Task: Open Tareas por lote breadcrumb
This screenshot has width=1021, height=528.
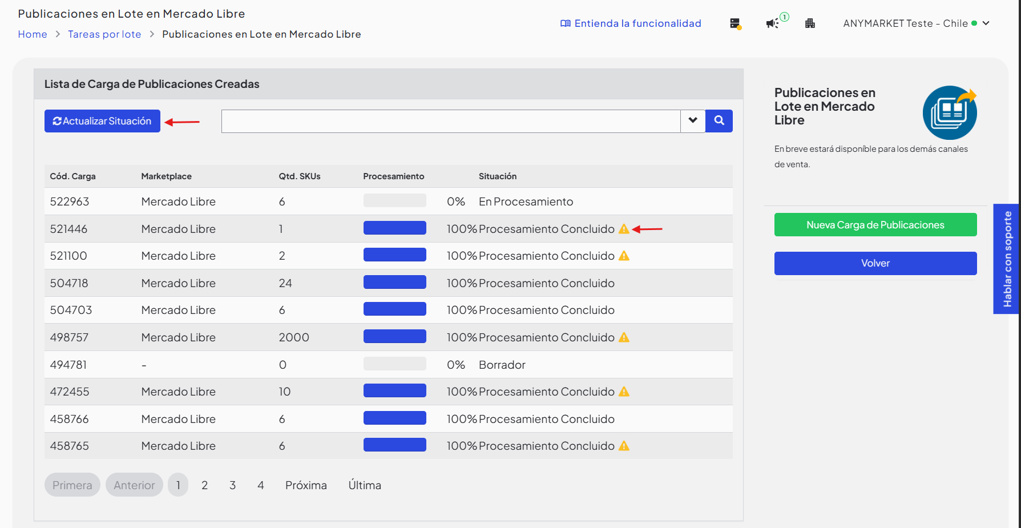Action: point(104,34)
